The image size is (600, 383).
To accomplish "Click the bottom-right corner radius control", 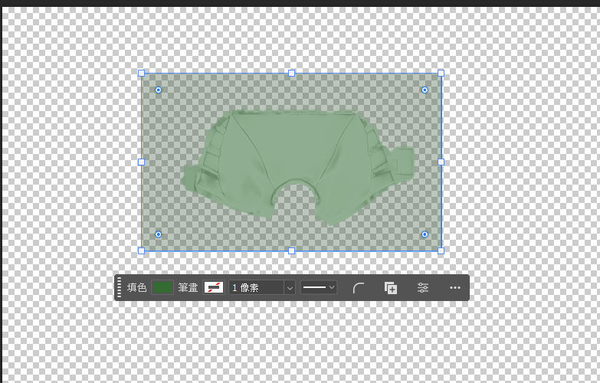I will [x=425, y=234].
